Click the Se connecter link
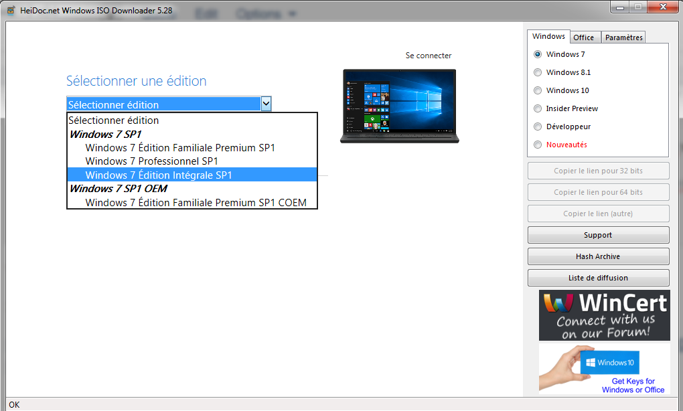This screenshot has width=683, height=411. pyautogui.click(x=429, y=56)
